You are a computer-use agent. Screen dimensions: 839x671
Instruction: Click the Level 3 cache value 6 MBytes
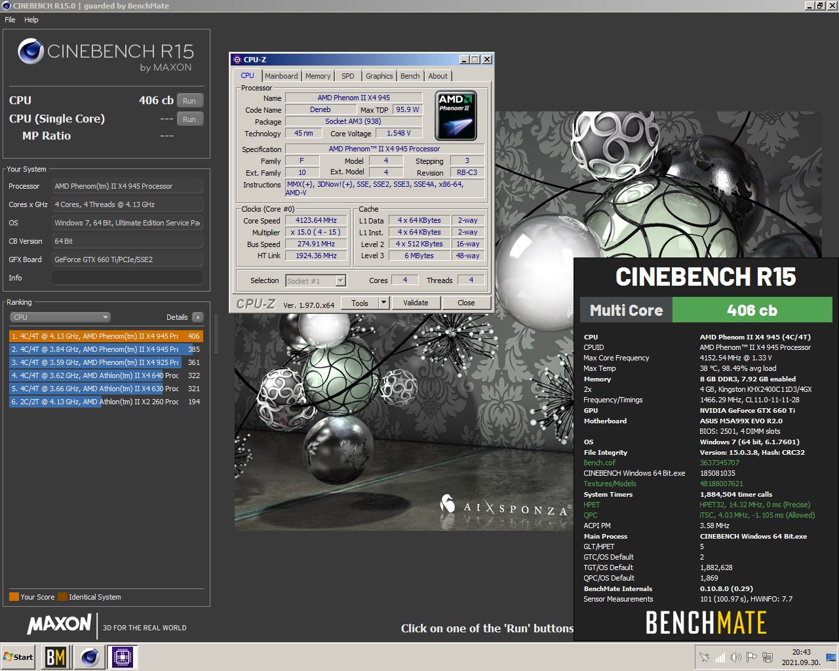click(419, 256)
